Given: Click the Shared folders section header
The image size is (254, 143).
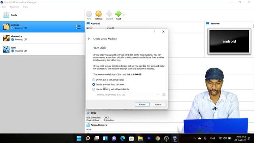Looking at the screenshot, I should pyautogui.click(x=99, y=125).
